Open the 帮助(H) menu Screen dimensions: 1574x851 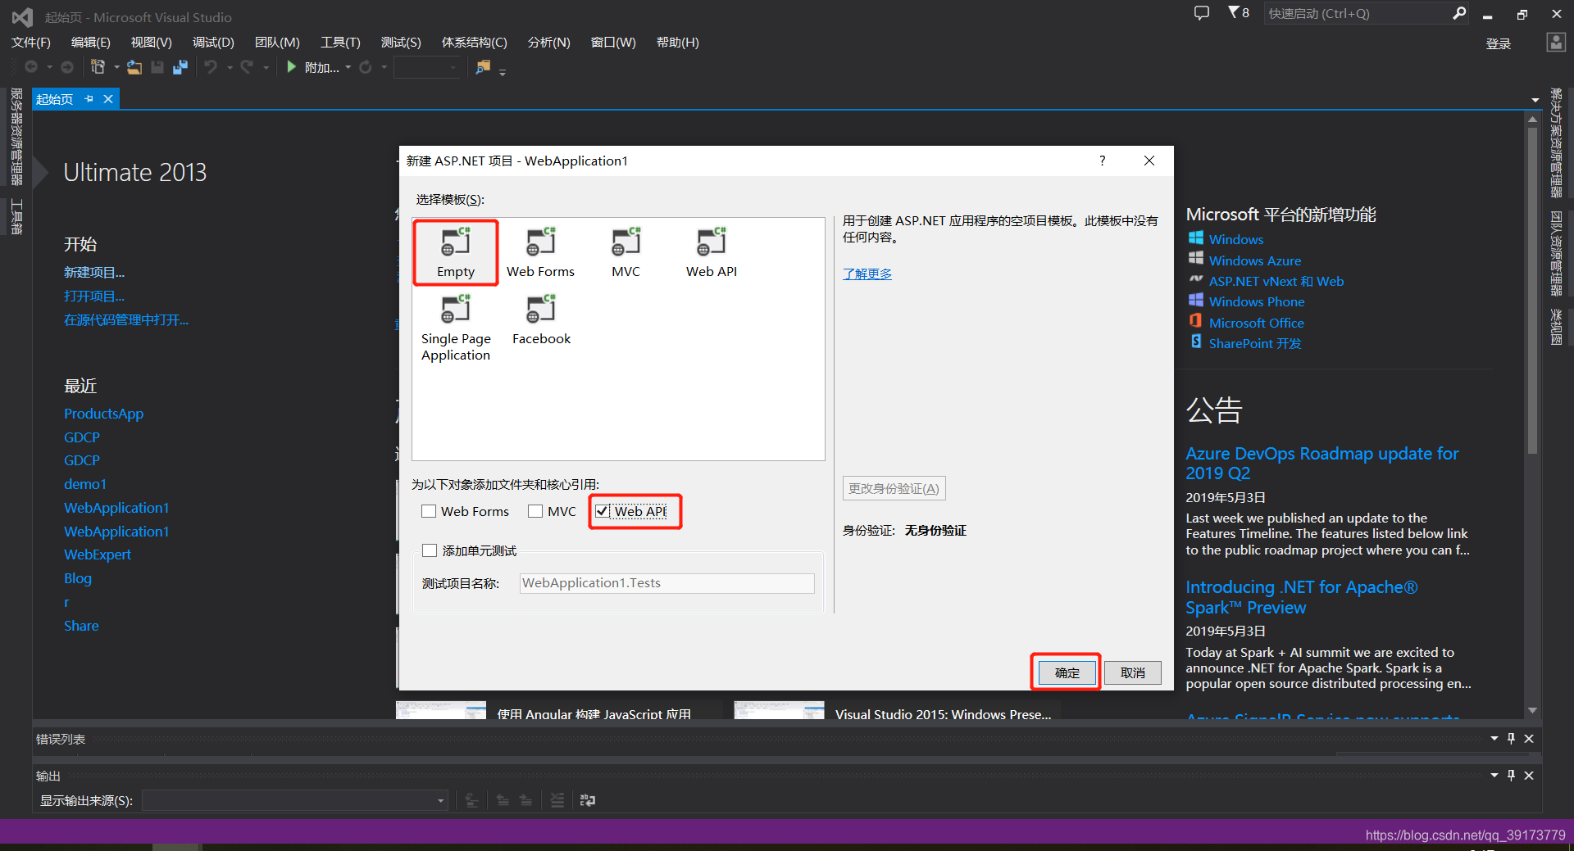[678, 43]
